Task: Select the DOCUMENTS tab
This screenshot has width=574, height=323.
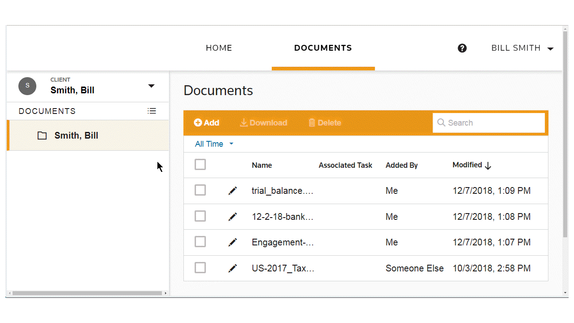Action: pyautogui.click(x=323, y=48)
